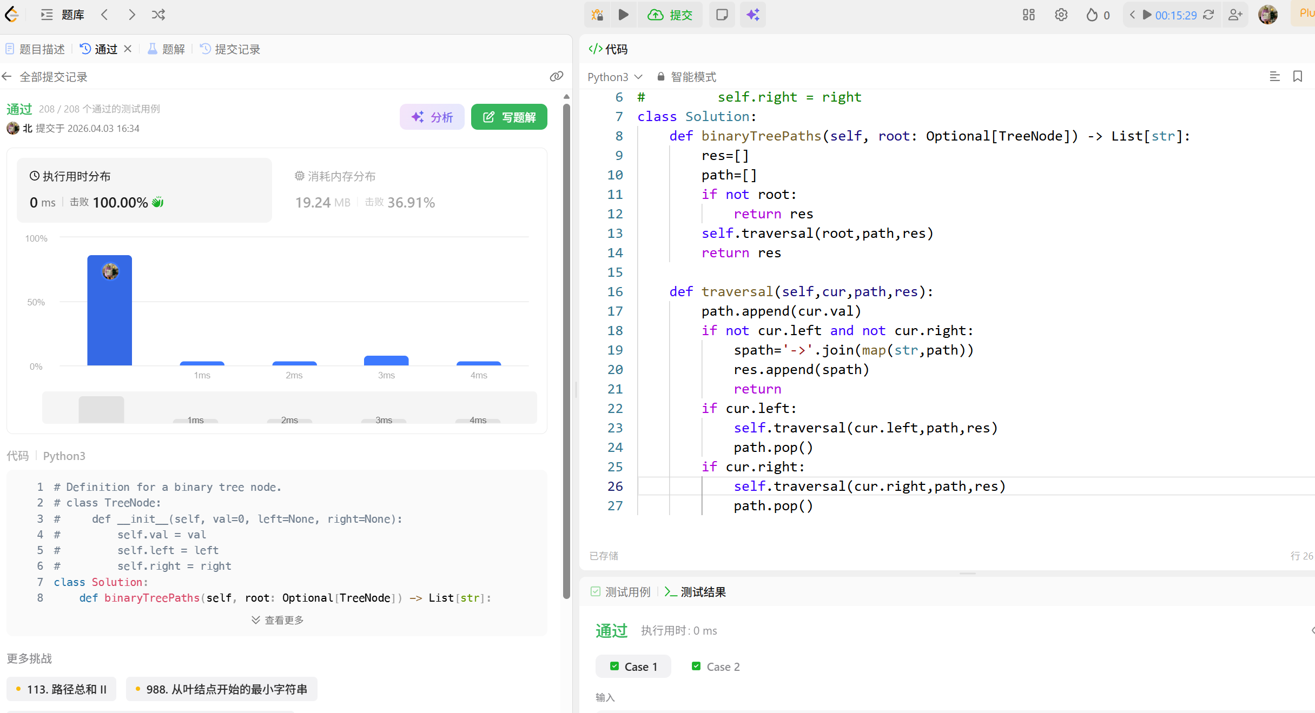
Task: Open settings gear icon
Action: point(1061,15)
